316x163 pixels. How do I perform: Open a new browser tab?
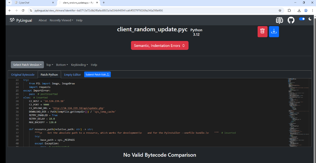point(103,3)
